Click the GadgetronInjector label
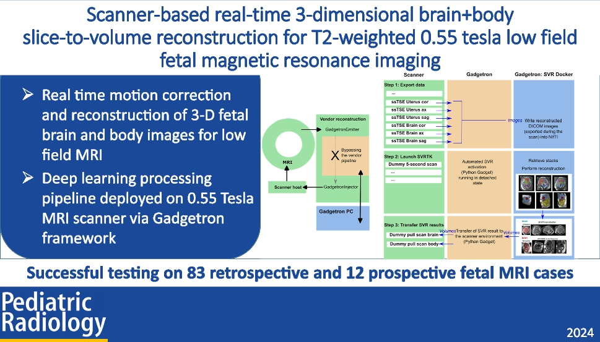600x342 pixels. click(x=342, y=186)
